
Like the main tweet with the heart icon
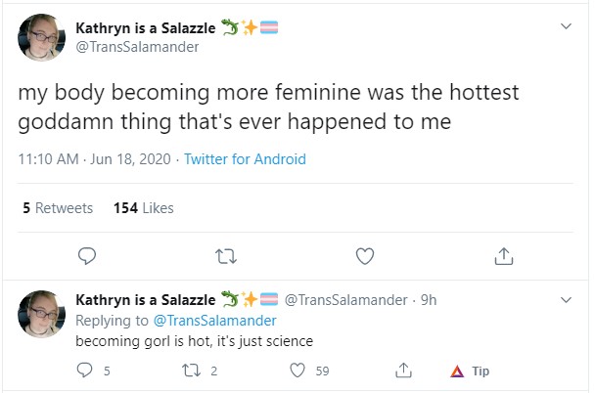point(365,256)
